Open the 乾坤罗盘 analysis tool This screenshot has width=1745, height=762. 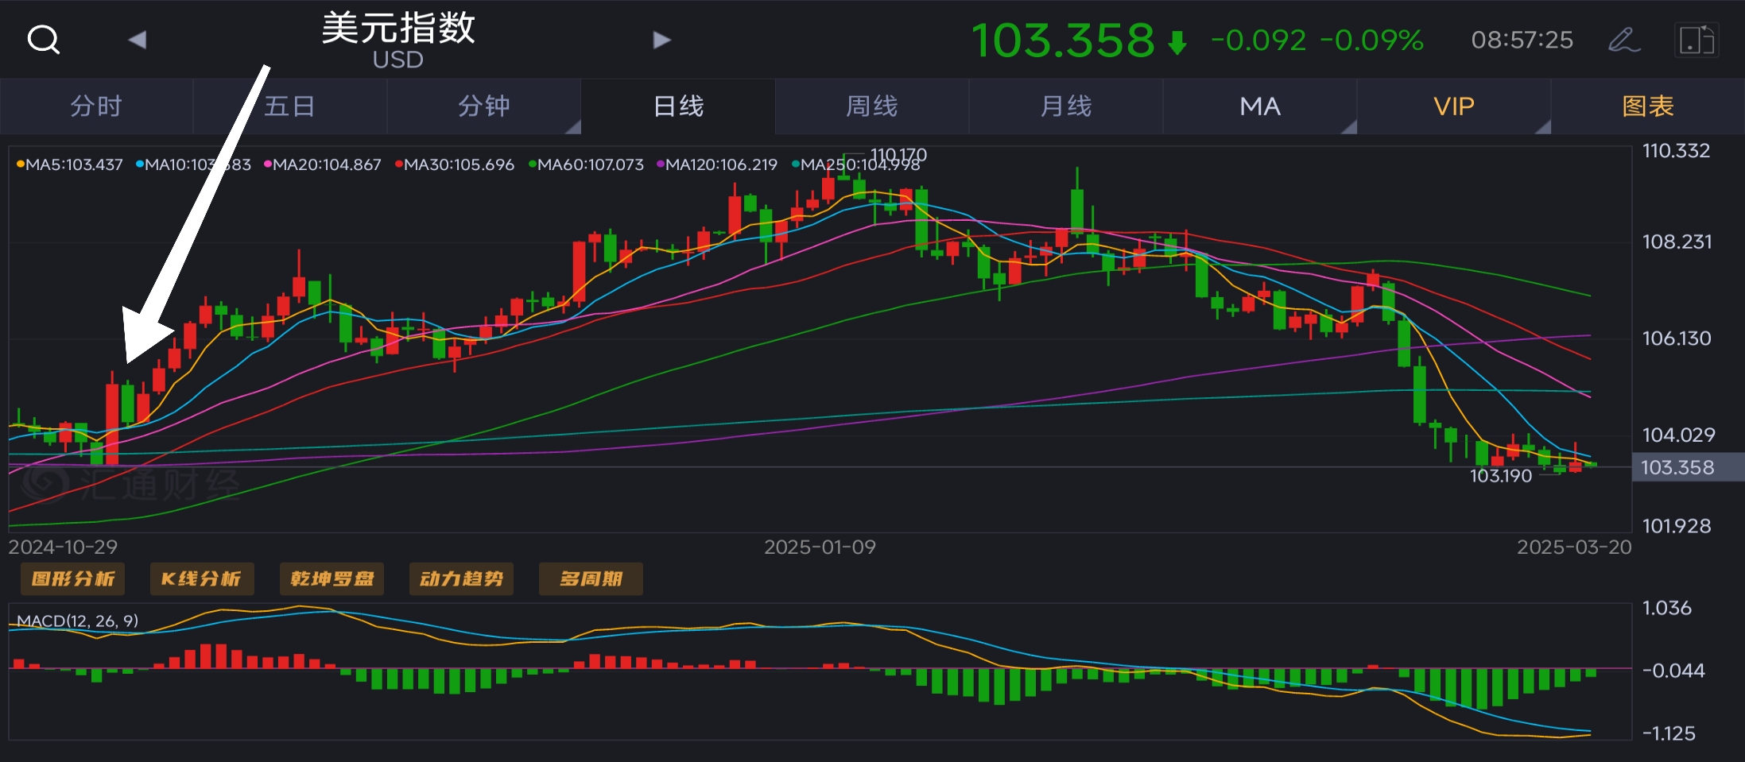tap(332, 578)
